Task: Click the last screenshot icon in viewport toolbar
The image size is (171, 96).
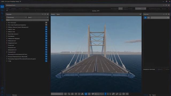Action: tap(127, 94)
